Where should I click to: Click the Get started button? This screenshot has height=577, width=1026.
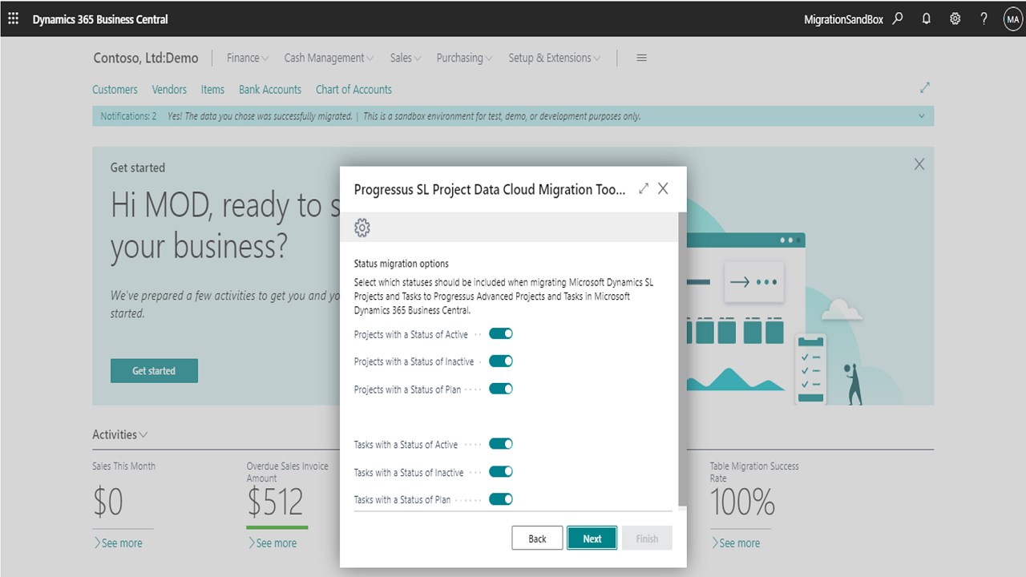(154, 371)
